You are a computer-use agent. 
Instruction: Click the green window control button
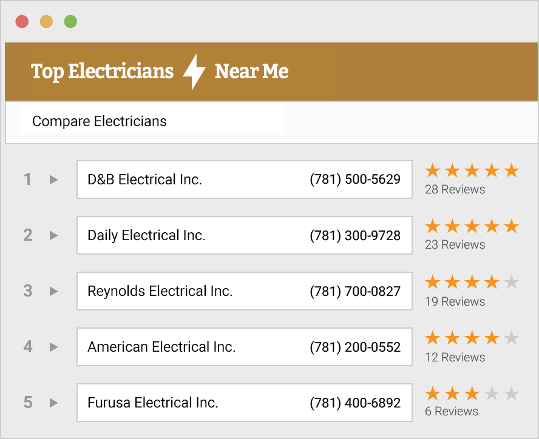[x=70, y=21]
